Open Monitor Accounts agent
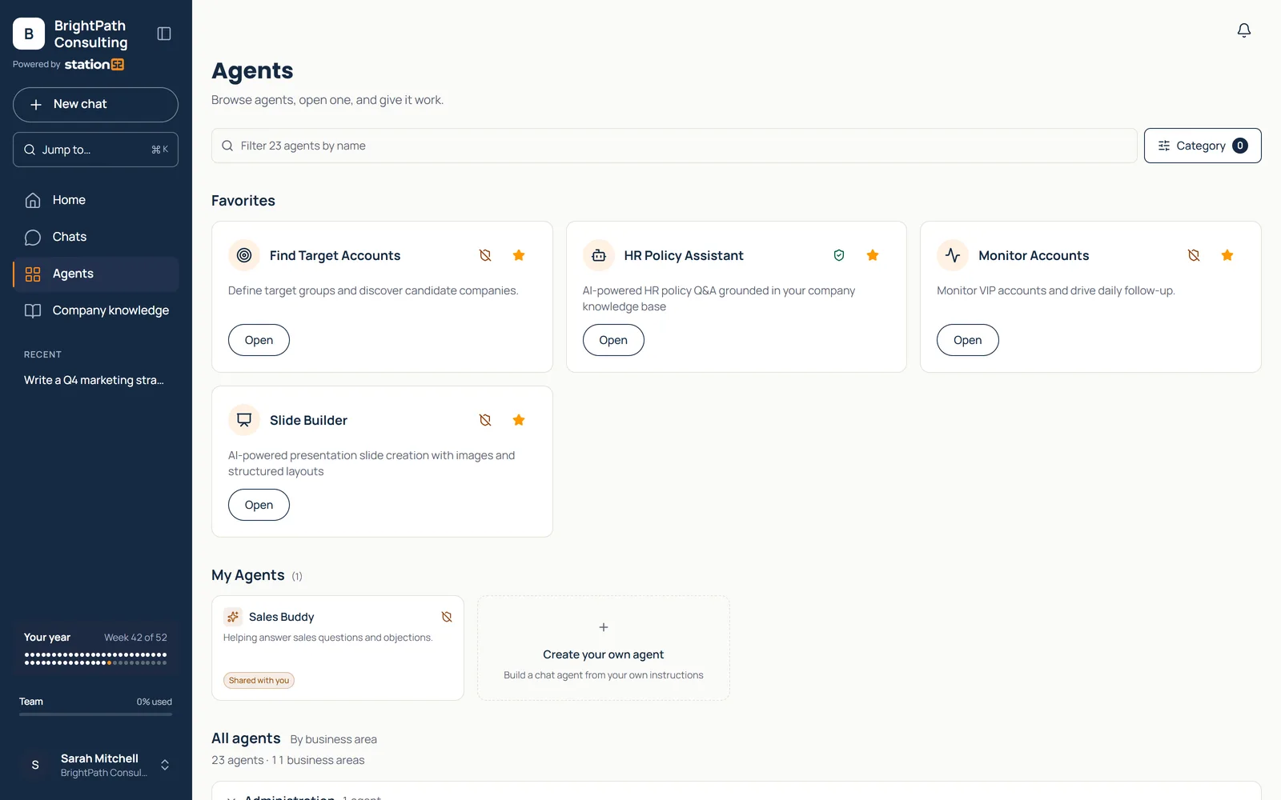 click(967, 340)
